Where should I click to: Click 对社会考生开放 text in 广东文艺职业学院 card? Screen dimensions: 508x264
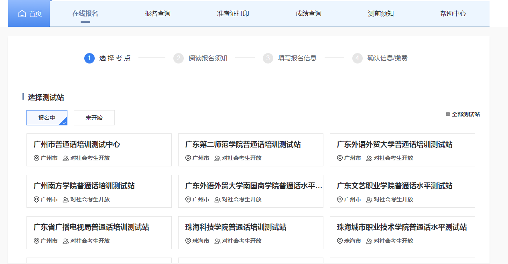(393, 200)
